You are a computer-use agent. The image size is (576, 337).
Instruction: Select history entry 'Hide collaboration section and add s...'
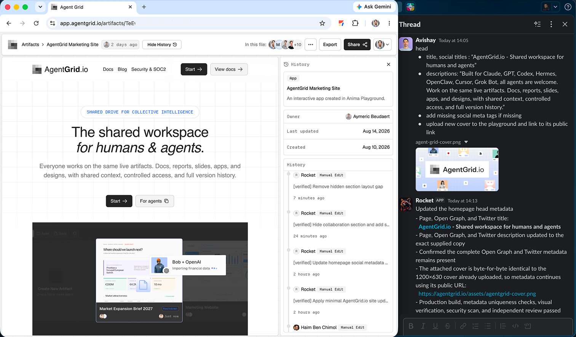[341, 225]
